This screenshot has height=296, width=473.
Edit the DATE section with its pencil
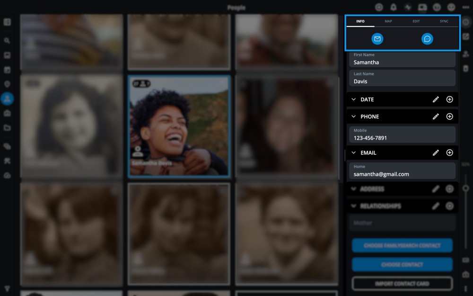(x=436, y=99)
